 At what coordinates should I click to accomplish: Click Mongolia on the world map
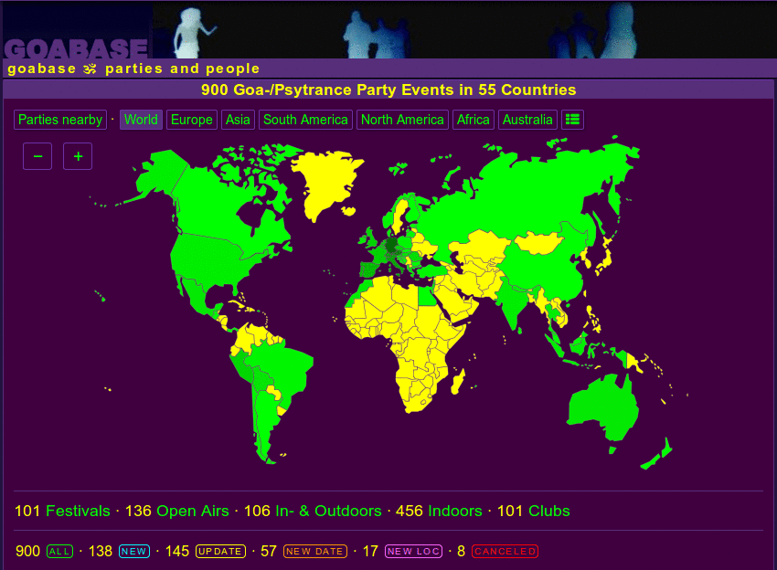point(538,243)
